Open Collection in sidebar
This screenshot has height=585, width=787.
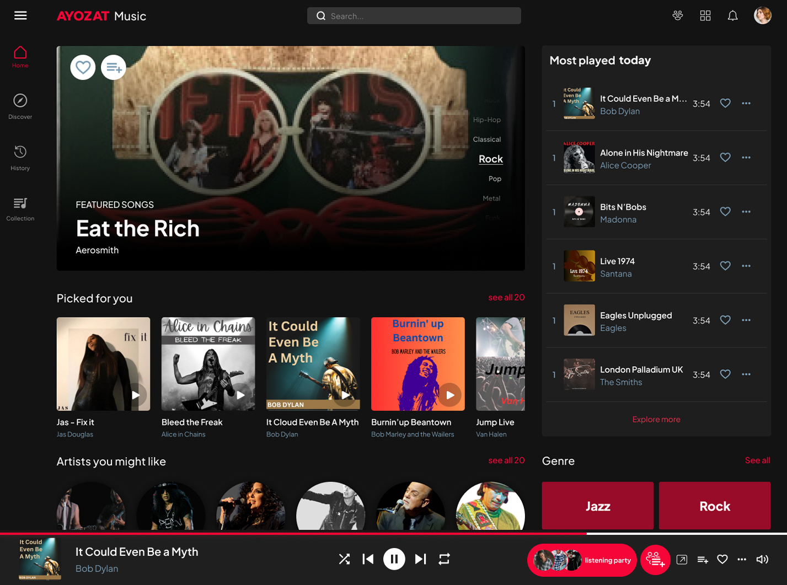(x=20, y=210)
